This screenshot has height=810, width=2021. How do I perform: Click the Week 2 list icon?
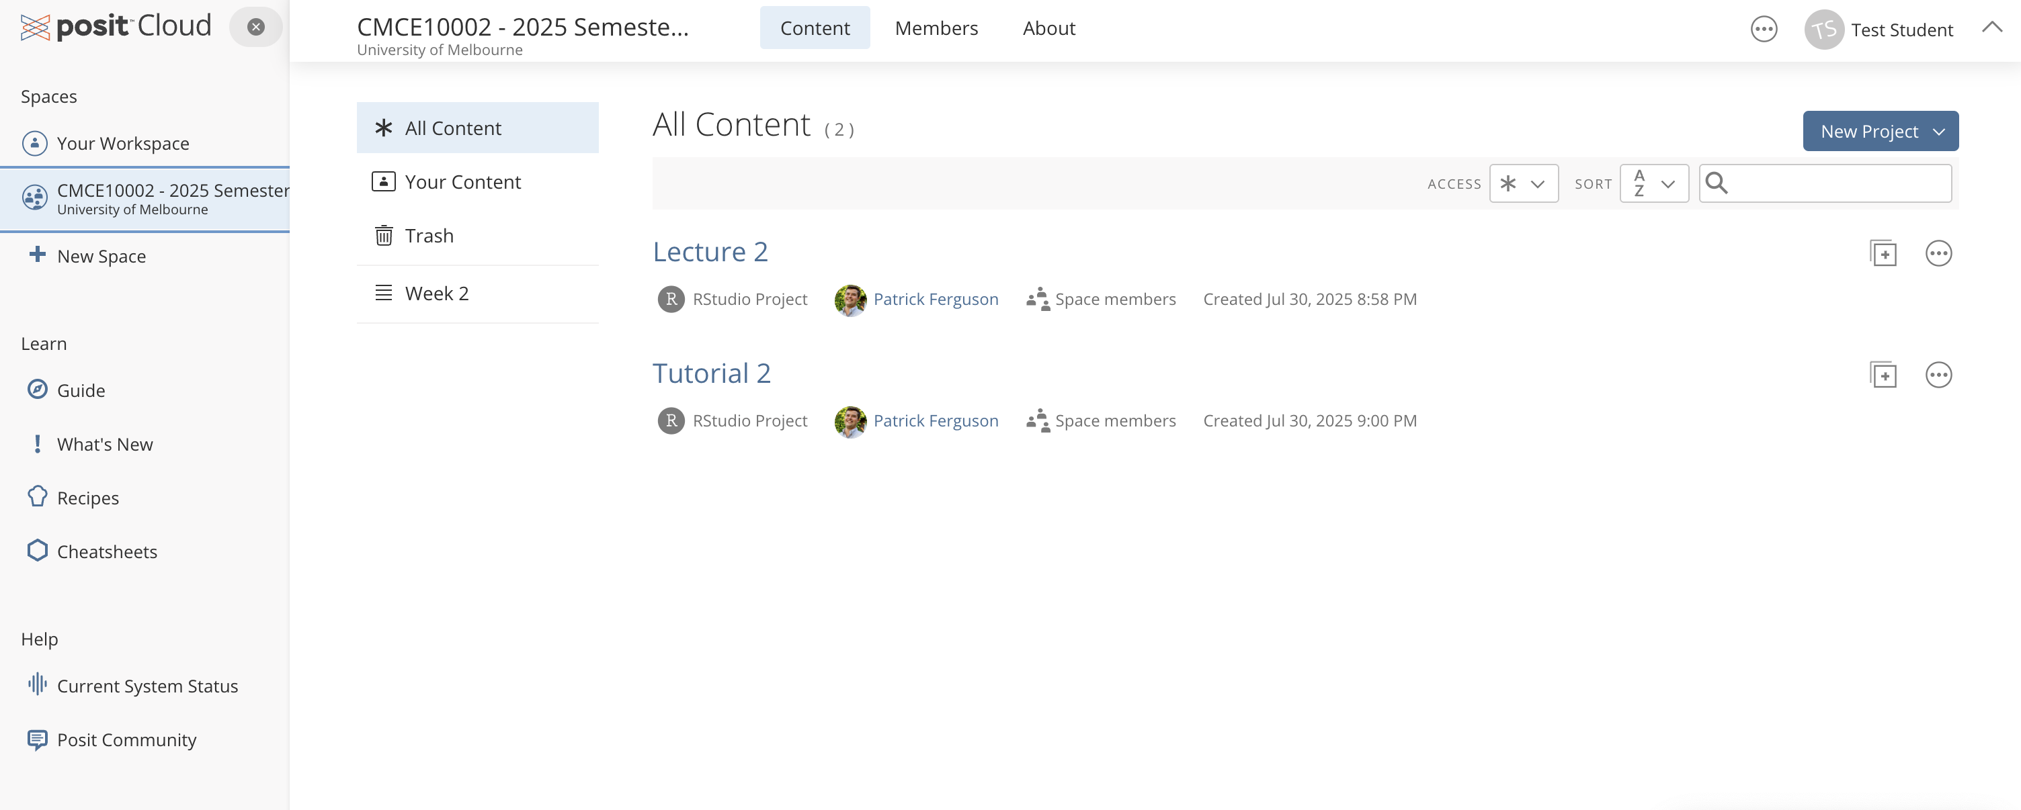(384, 292)
